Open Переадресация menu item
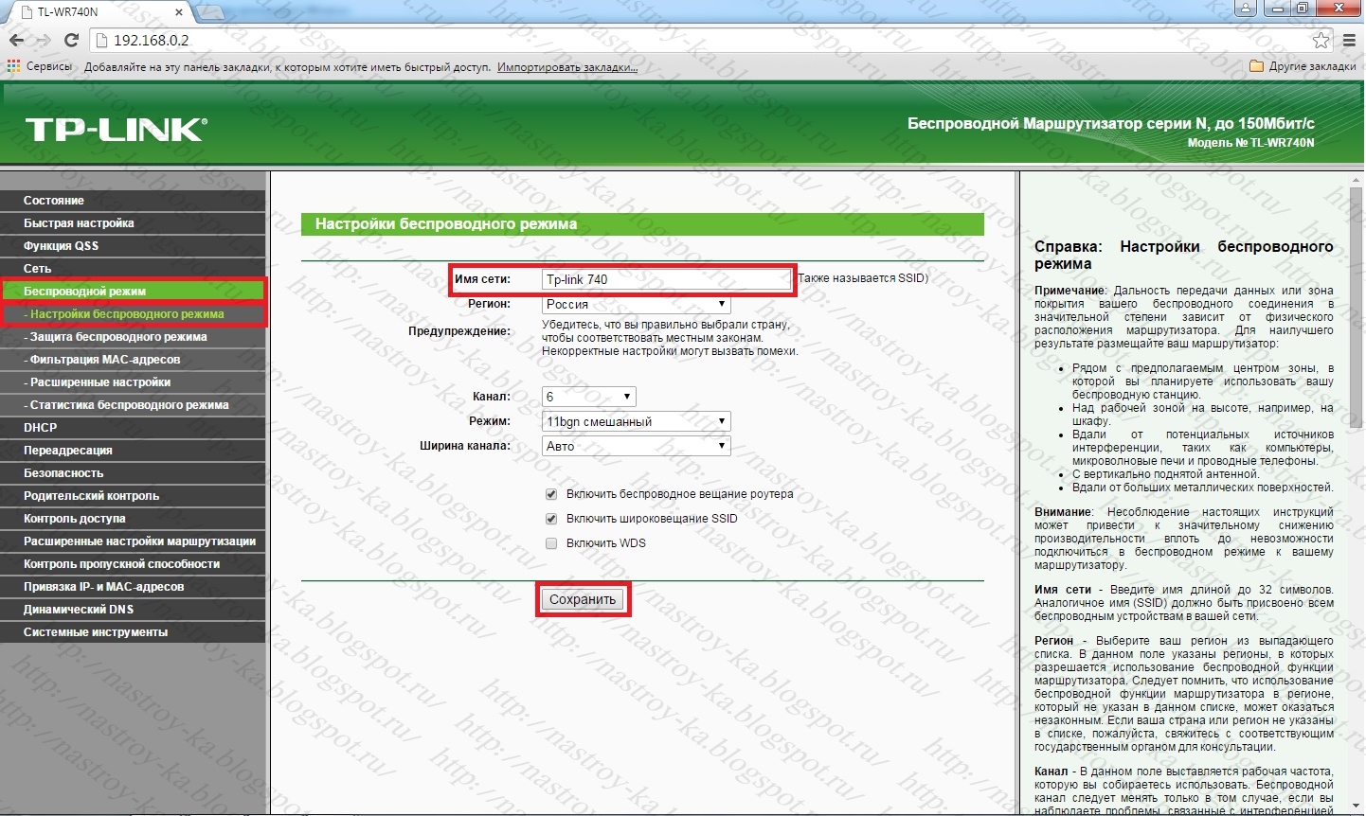 tap(133, 451)
